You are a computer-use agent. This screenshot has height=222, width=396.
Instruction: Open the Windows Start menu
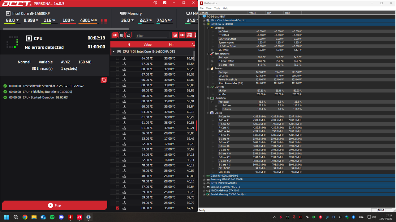click(7, 217)
